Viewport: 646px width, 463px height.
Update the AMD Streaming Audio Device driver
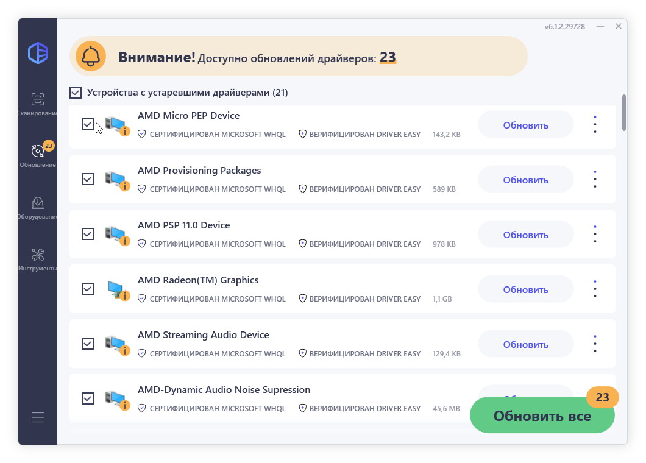point(526,344)
